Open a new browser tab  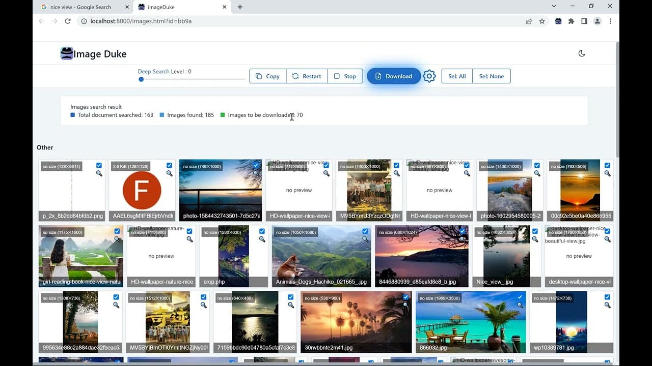coord(240,7)
